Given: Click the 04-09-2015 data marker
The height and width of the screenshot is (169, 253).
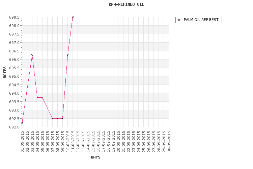Looking at the screenshot, I should (37, 98).
